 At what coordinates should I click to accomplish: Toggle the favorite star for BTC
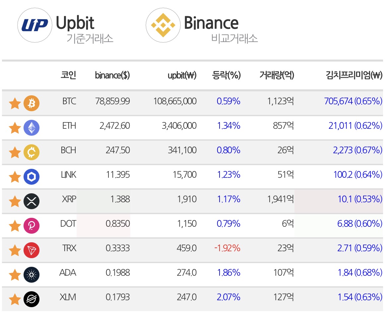tap(15, 103)
